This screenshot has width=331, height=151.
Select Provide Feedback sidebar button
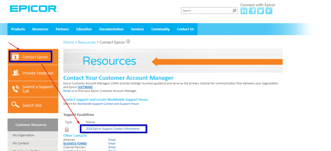(x=33, y=73)
